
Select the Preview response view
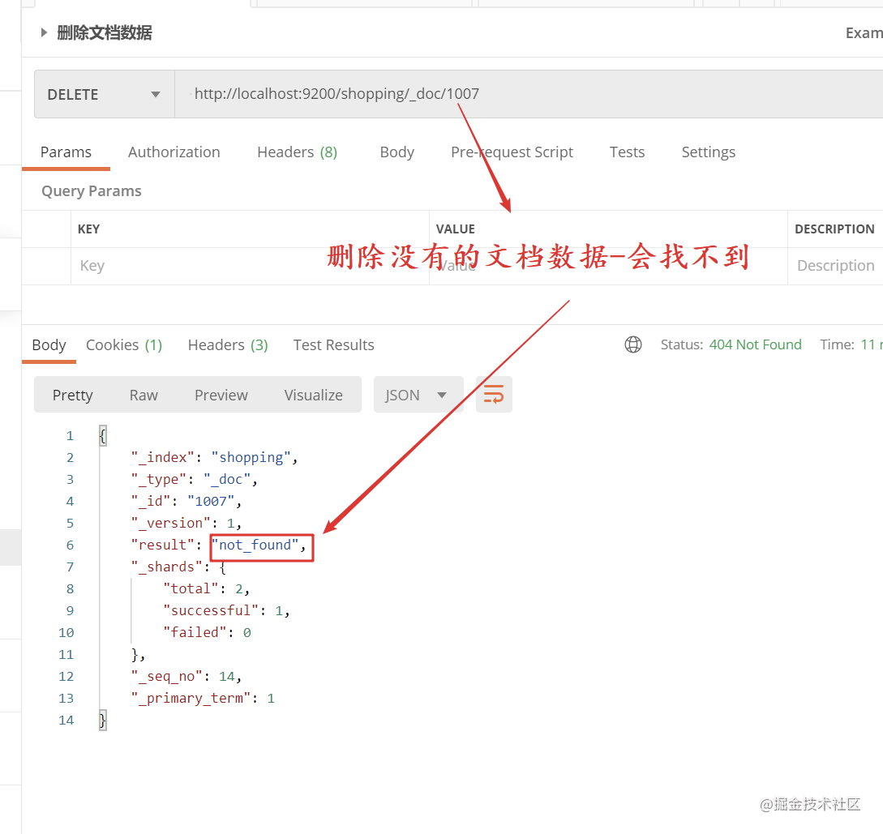click(x=221, y=395)
